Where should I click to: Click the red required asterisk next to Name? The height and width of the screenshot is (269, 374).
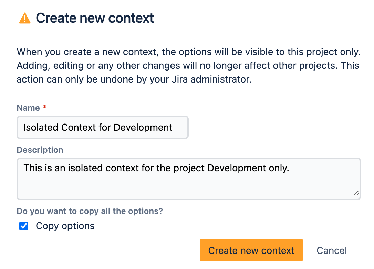point(44,108)
